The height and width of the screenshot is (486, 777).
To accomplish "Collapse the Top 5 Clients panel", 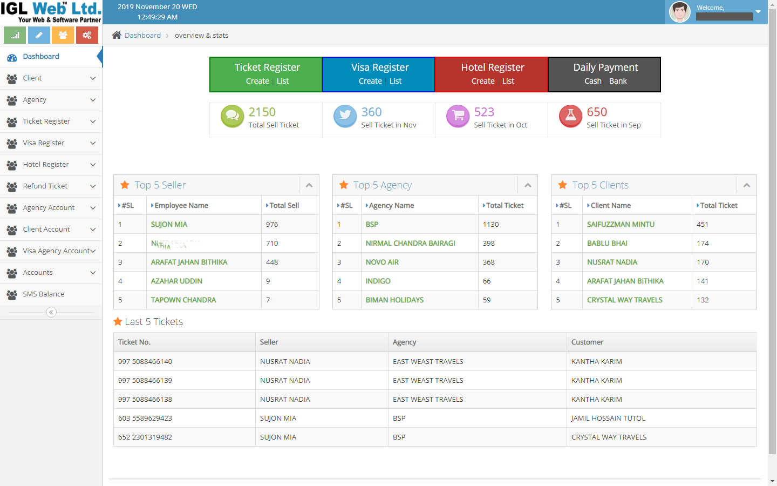I will [747, 185].
